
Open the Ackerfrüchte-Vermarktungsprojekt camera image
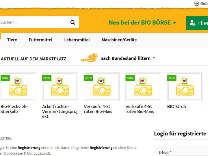(x=60, y=87)
